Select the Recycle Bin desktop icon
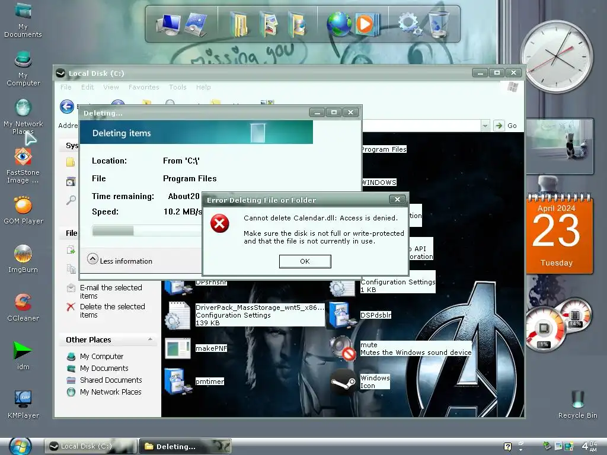Image resolution: width=607 pixels, height=455 pixels. 577,405
